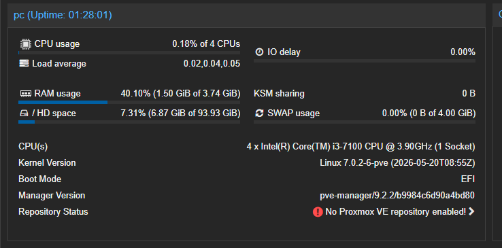Screen dimensions: 502x248
Task: Click the Intel Core i3-7100 CPU description
Action: click(361, 147)
